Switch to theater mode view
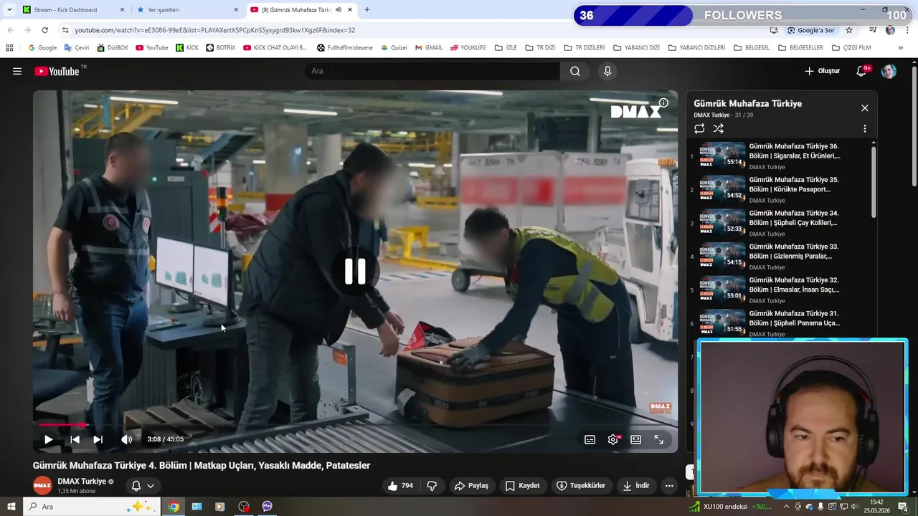918x516 pixels. click(636, 439)
